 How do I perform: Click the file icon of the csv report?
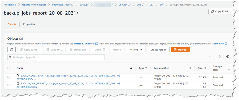click(18, 75)
